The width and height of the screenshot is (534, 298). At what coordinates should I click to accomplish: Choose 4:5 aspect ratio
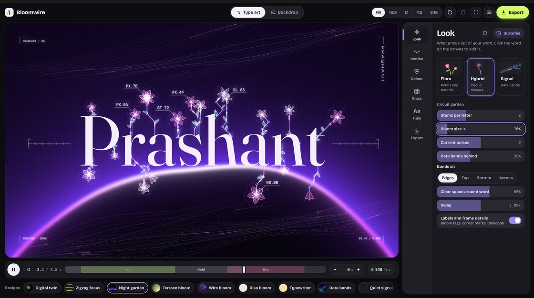coord(419,12)
